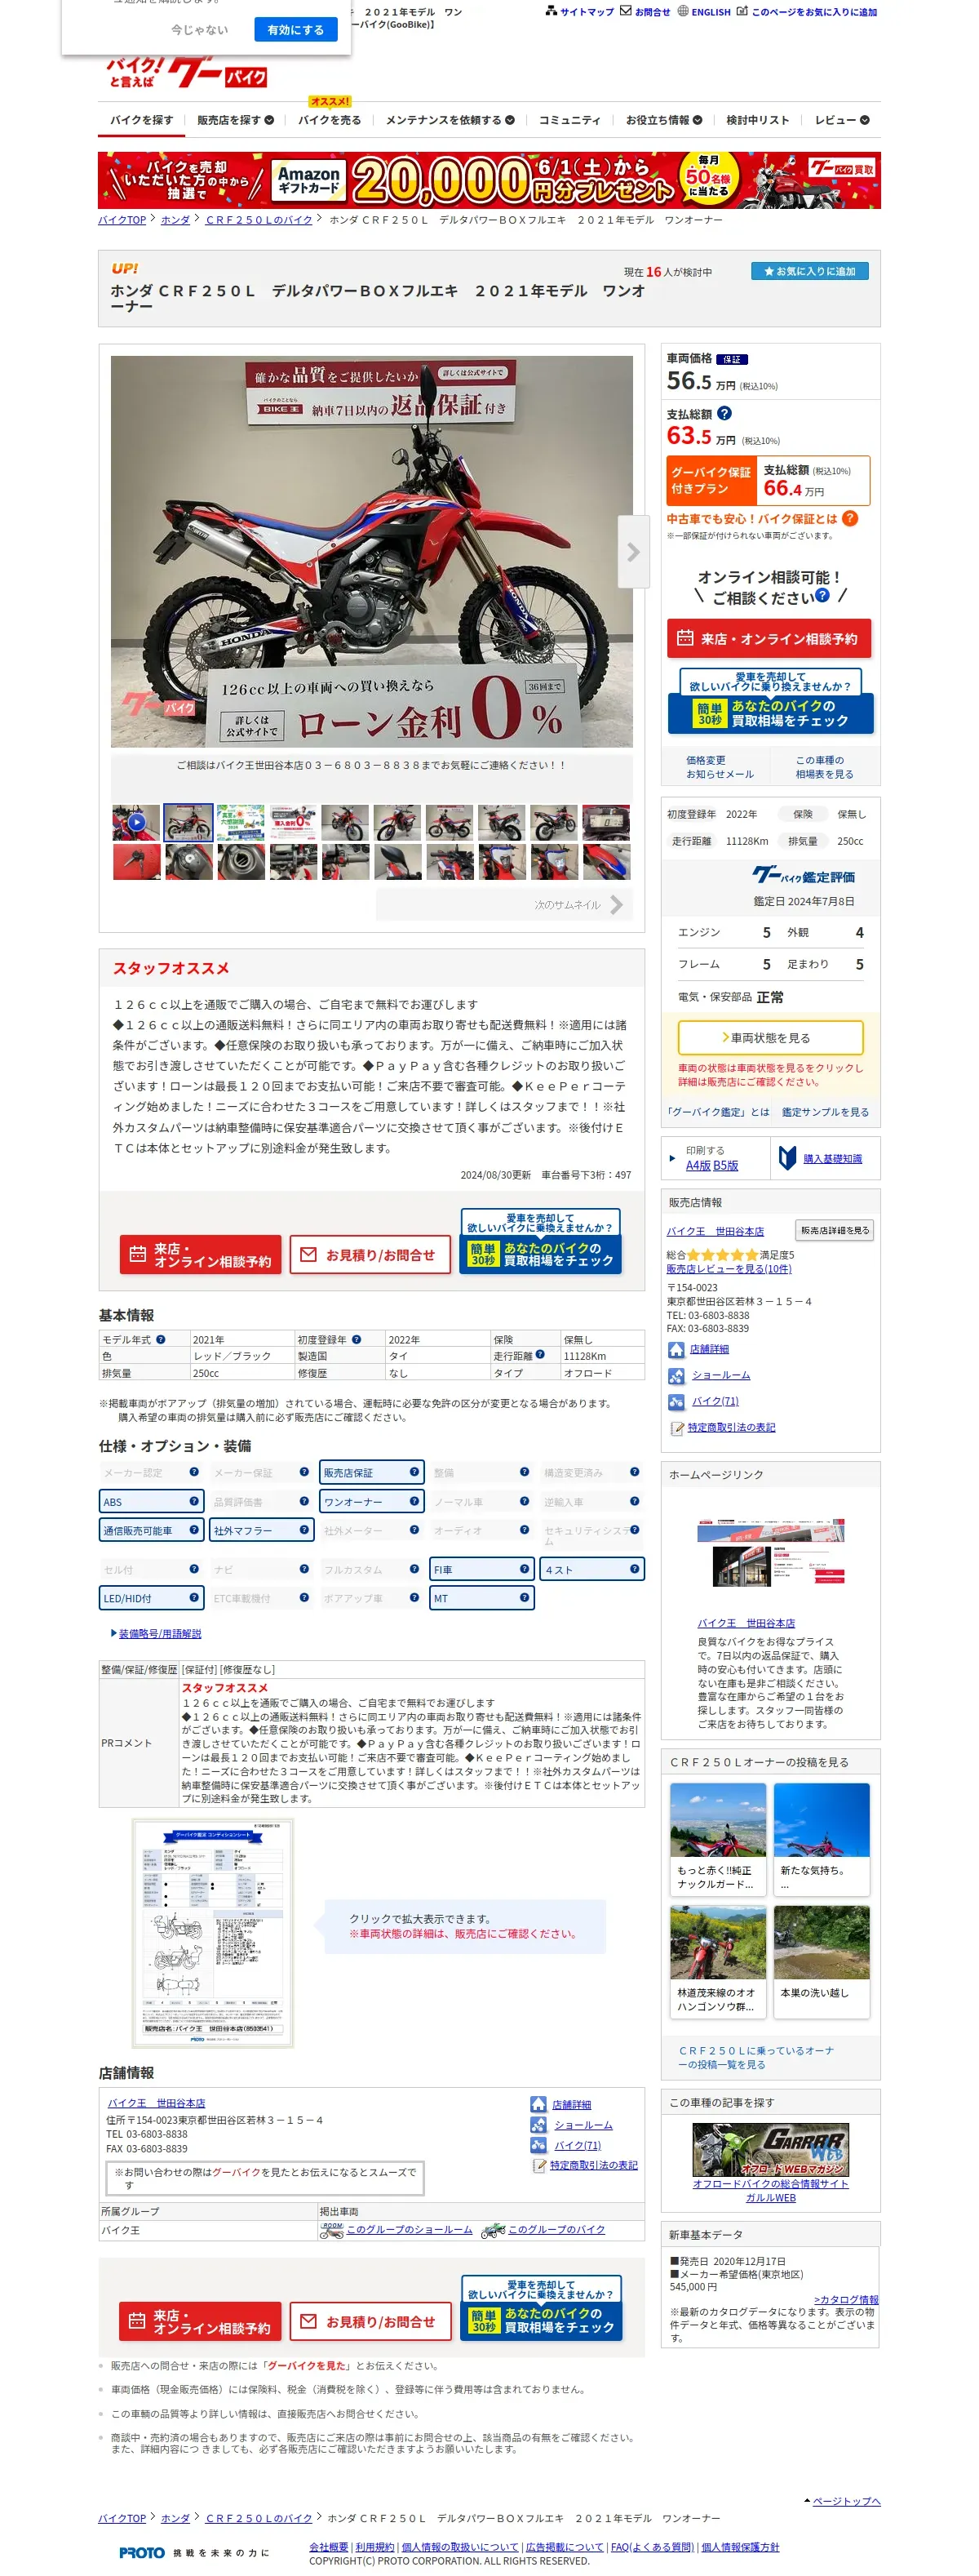Viewport: 979px width, 2576px height.
Task: Click the bookmark-page icon beside このページをお気に入りに追加
Action: click(x=742, y=11)
